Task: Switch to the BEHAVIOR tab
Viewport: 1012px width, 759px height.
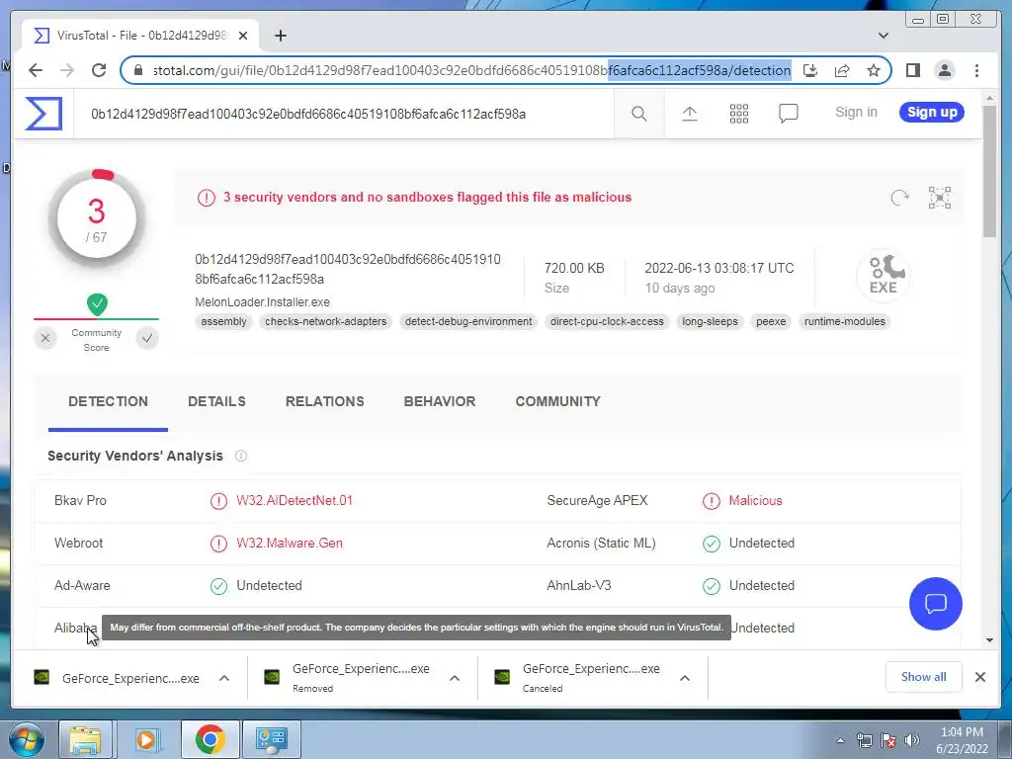Action: [x=440, y=401]
